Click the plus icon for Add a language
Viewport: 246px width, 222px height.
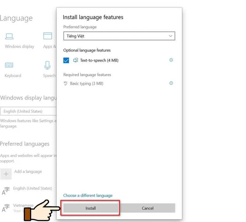pos(6,174)
